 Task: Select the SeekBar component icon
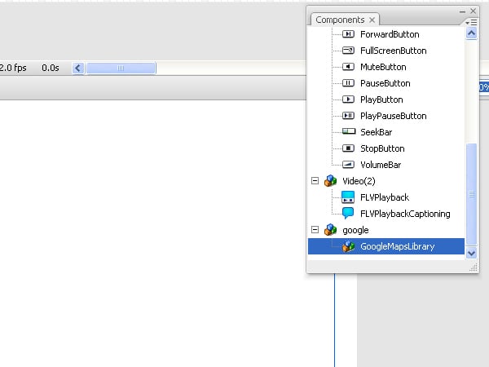tap(348, 132)
